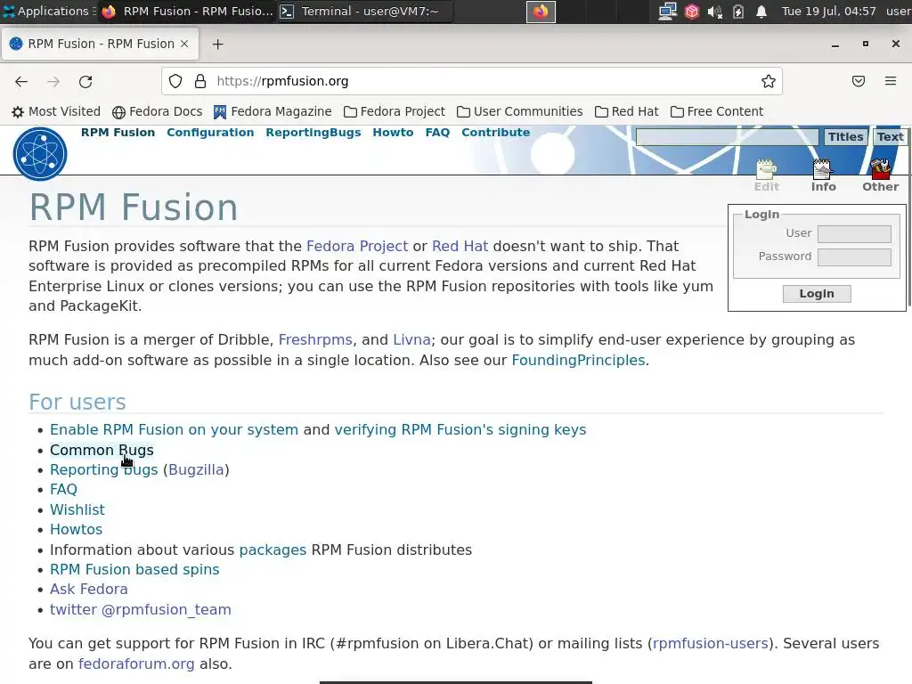The image size is (912, 684).
Task: Open the Ask Fedora link
Action: click(88, 590)
